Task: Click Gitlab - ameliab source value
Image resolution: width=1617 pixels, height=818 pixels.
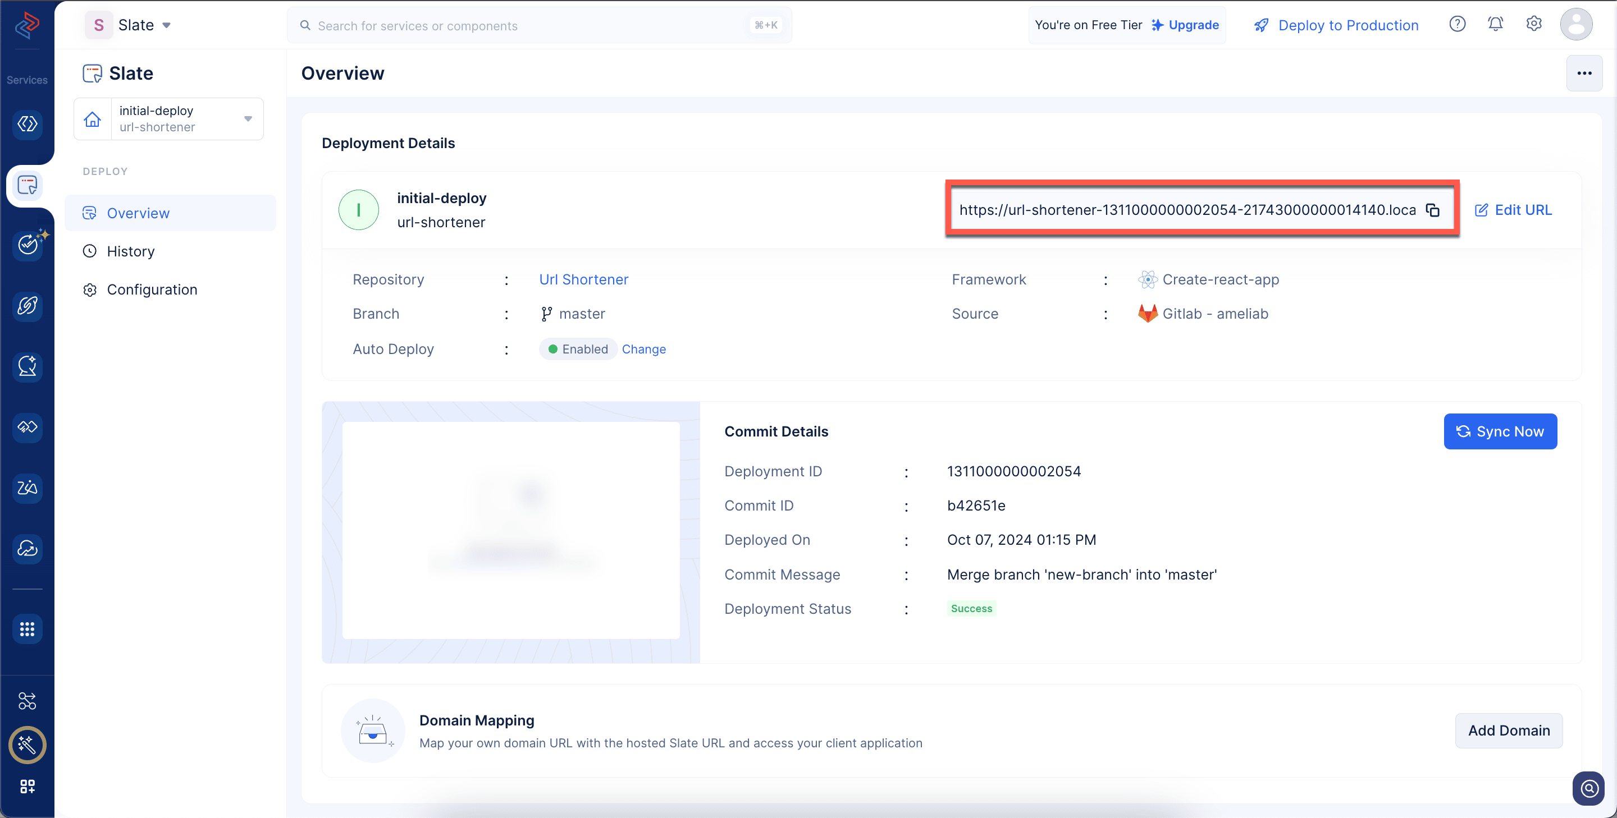Action: click(1214, 314)
